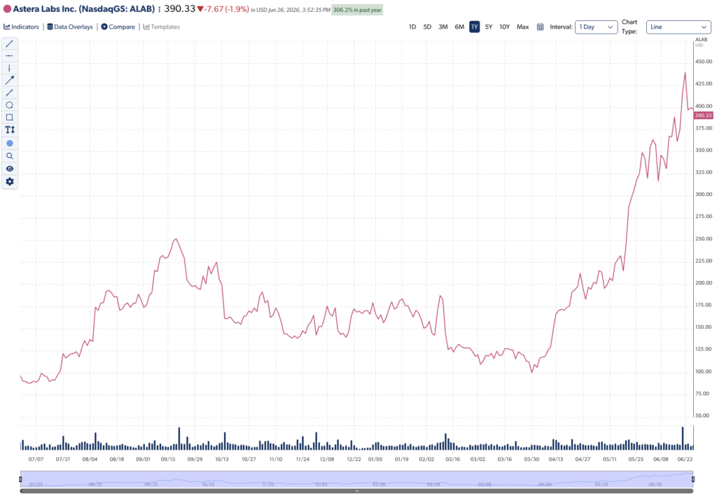
Task: Open chart settings gear icon
Action: tap(10, 181)
